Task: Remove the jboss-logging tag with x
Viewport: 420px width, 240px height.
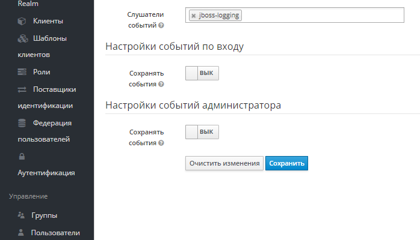Action: (x=193, y=16)
